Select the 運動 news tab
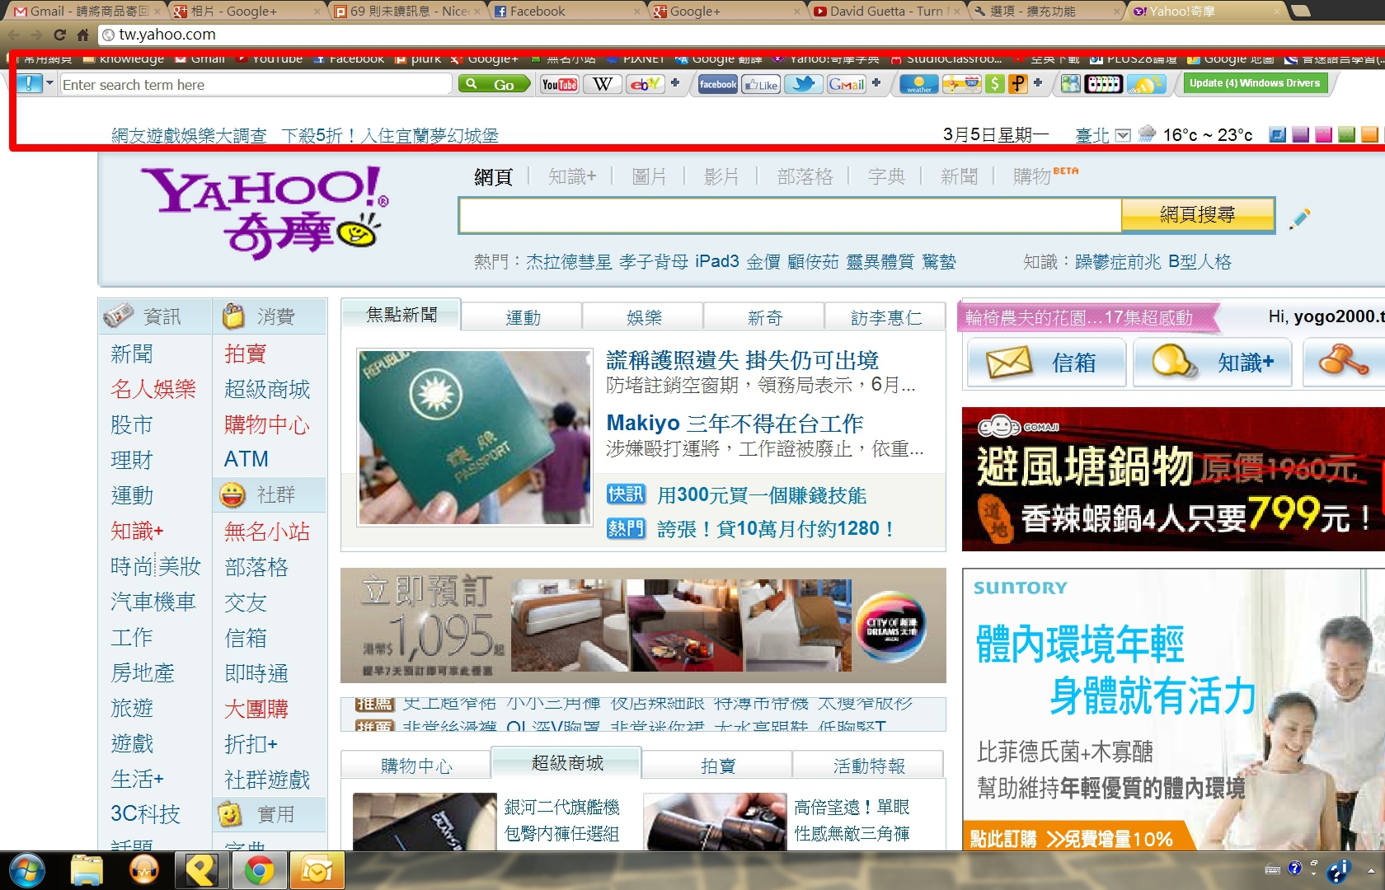 click(523, 317)
